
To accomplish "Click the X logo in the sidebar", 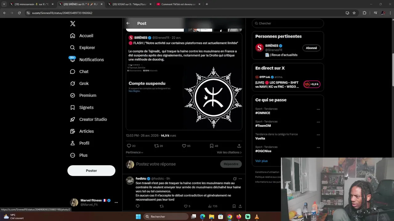I will pyautogui.click(x=73, y=24).
